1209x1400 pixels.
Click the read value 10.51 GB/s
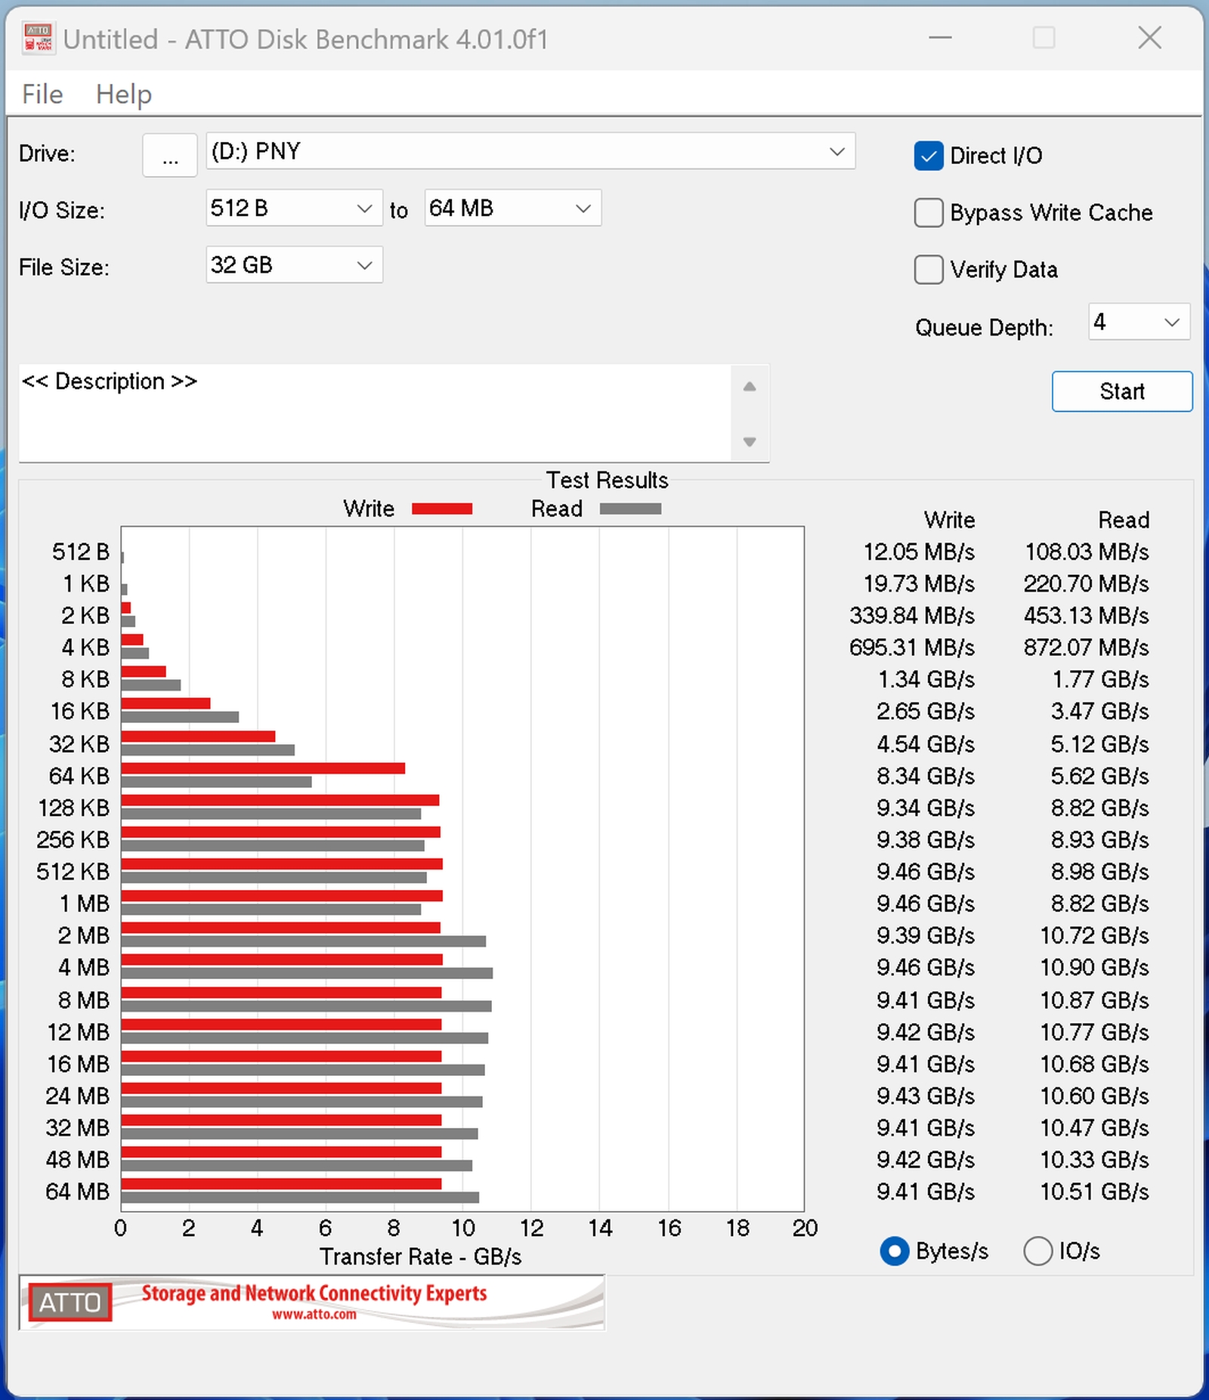(x=1095, y=1192)
